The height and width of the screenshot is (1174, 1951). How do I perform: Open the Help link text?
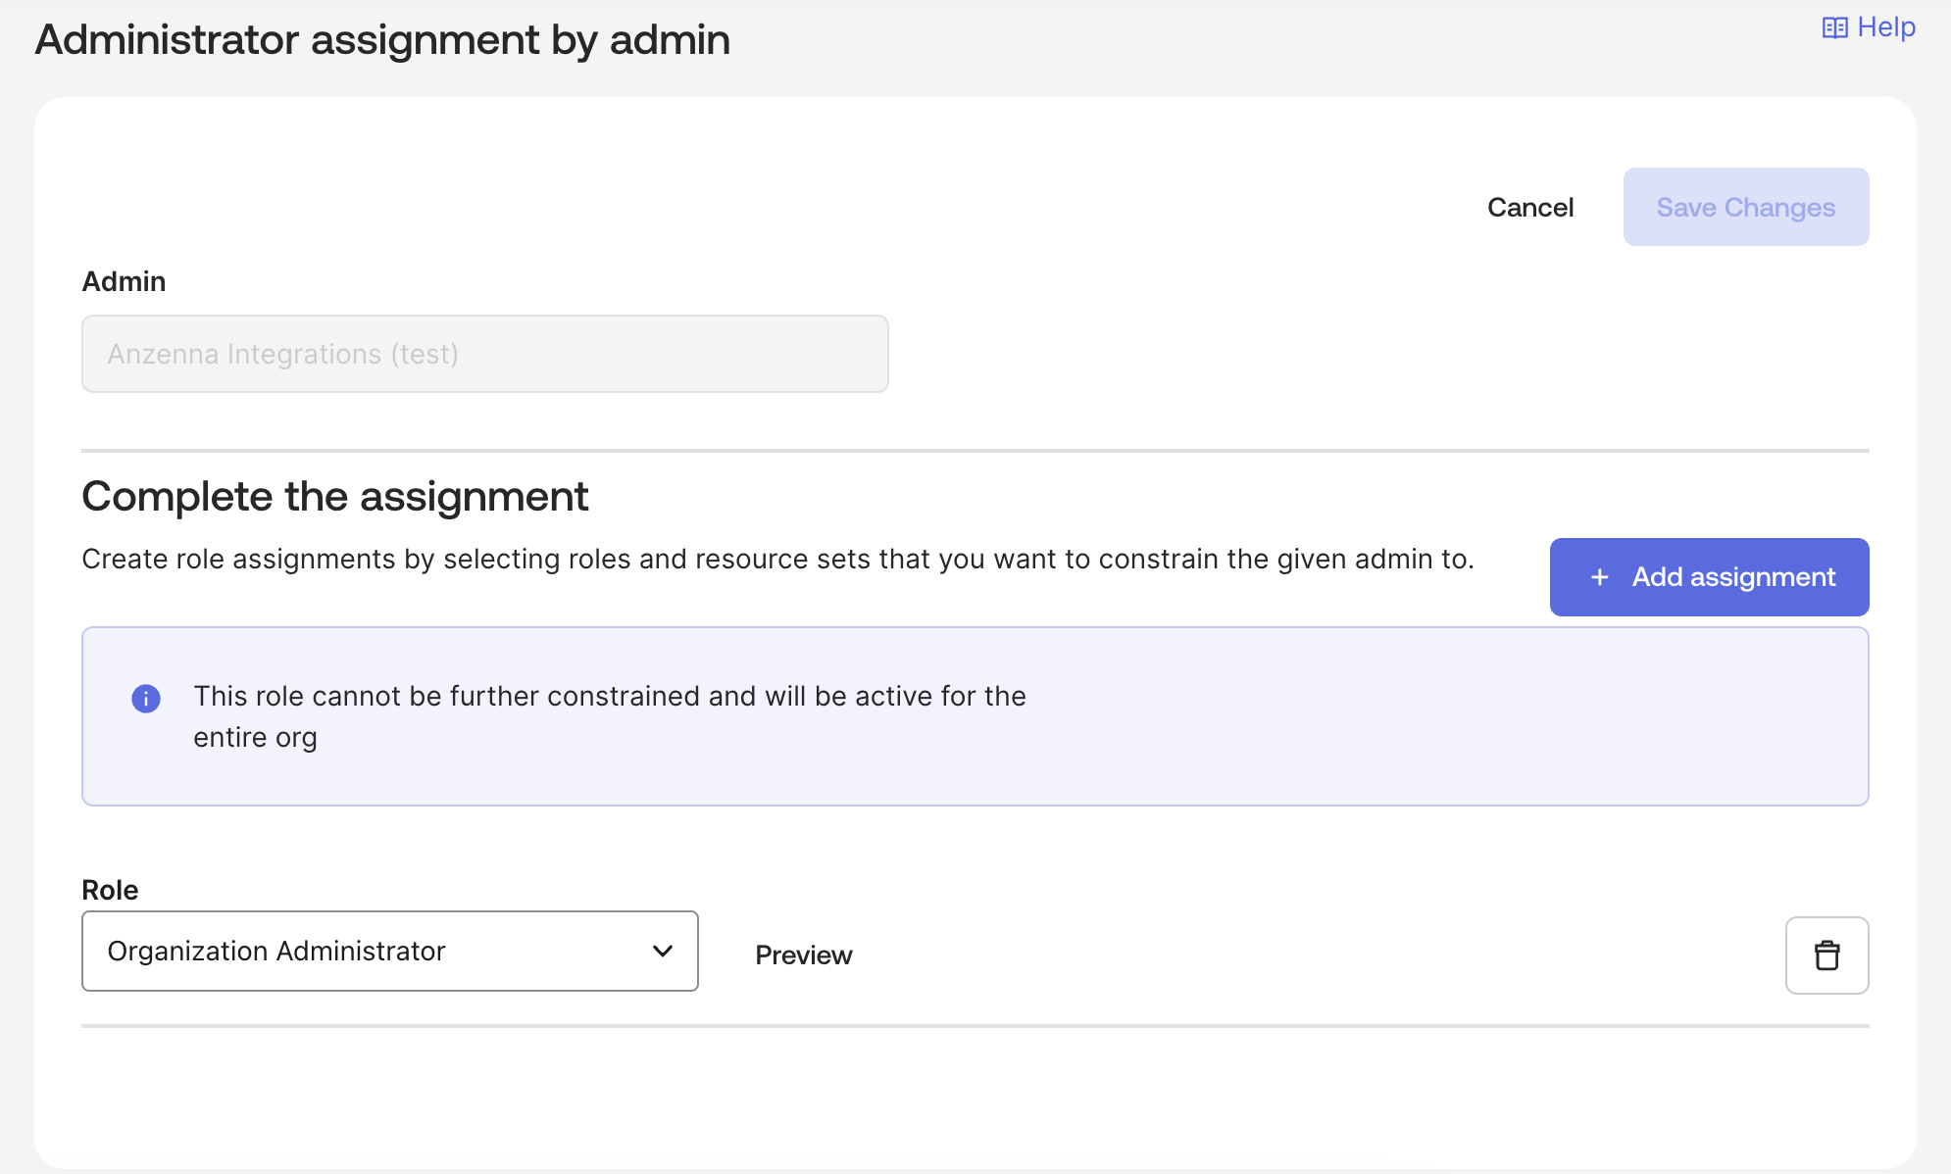pos(1886,27)
